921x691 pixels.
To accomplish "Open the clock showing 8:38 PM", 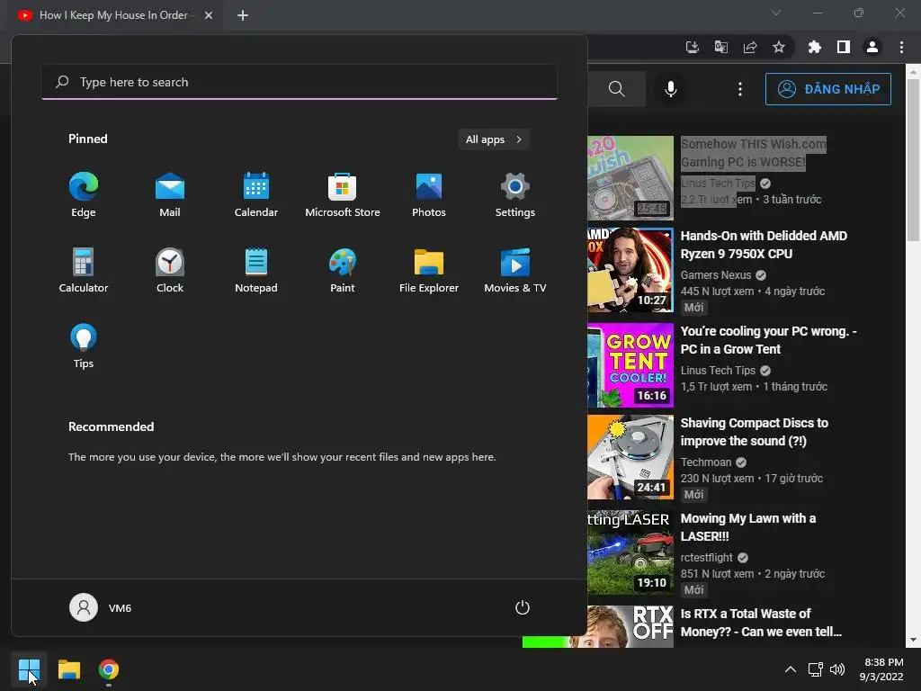I will tap(881, 669).
